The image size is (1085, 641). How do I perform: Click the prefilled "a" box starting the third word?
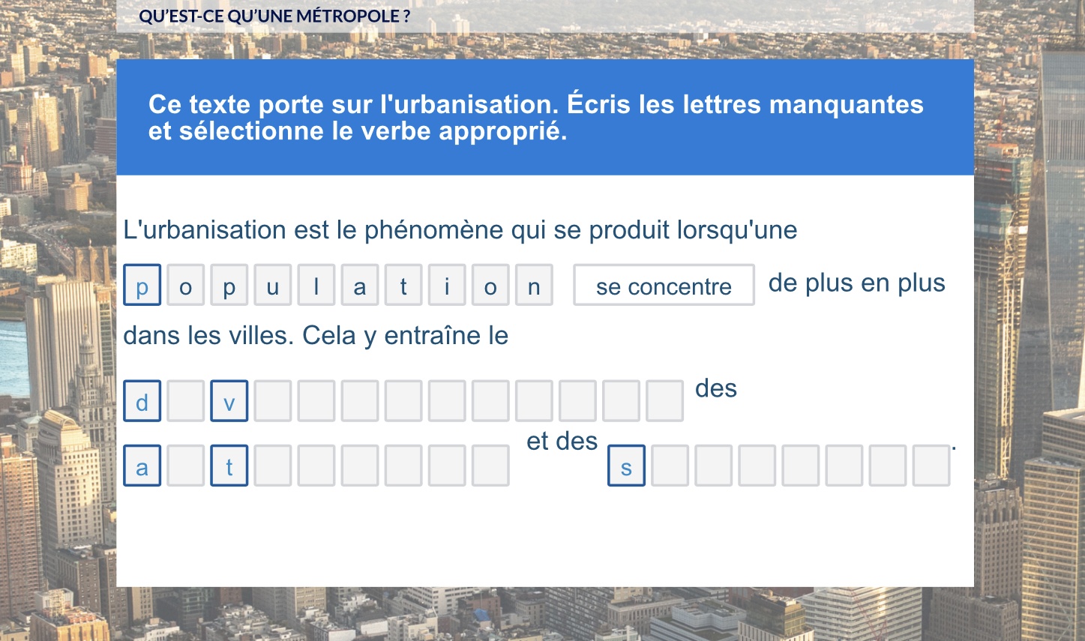[x=142, y=466]
